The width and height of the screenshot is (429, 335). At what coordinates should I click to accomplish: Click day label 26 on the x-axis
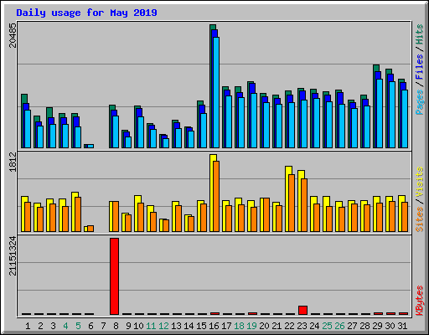(339, 326)
